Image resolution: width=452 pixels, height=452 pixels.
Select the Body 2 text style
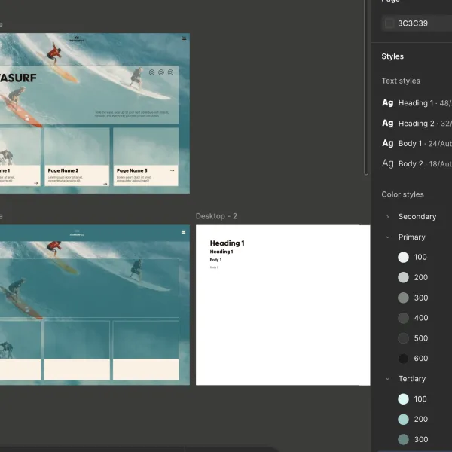(417, 163)
